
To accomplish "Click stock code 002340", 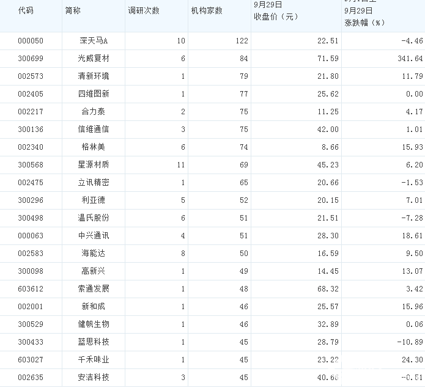I will 30,147.
